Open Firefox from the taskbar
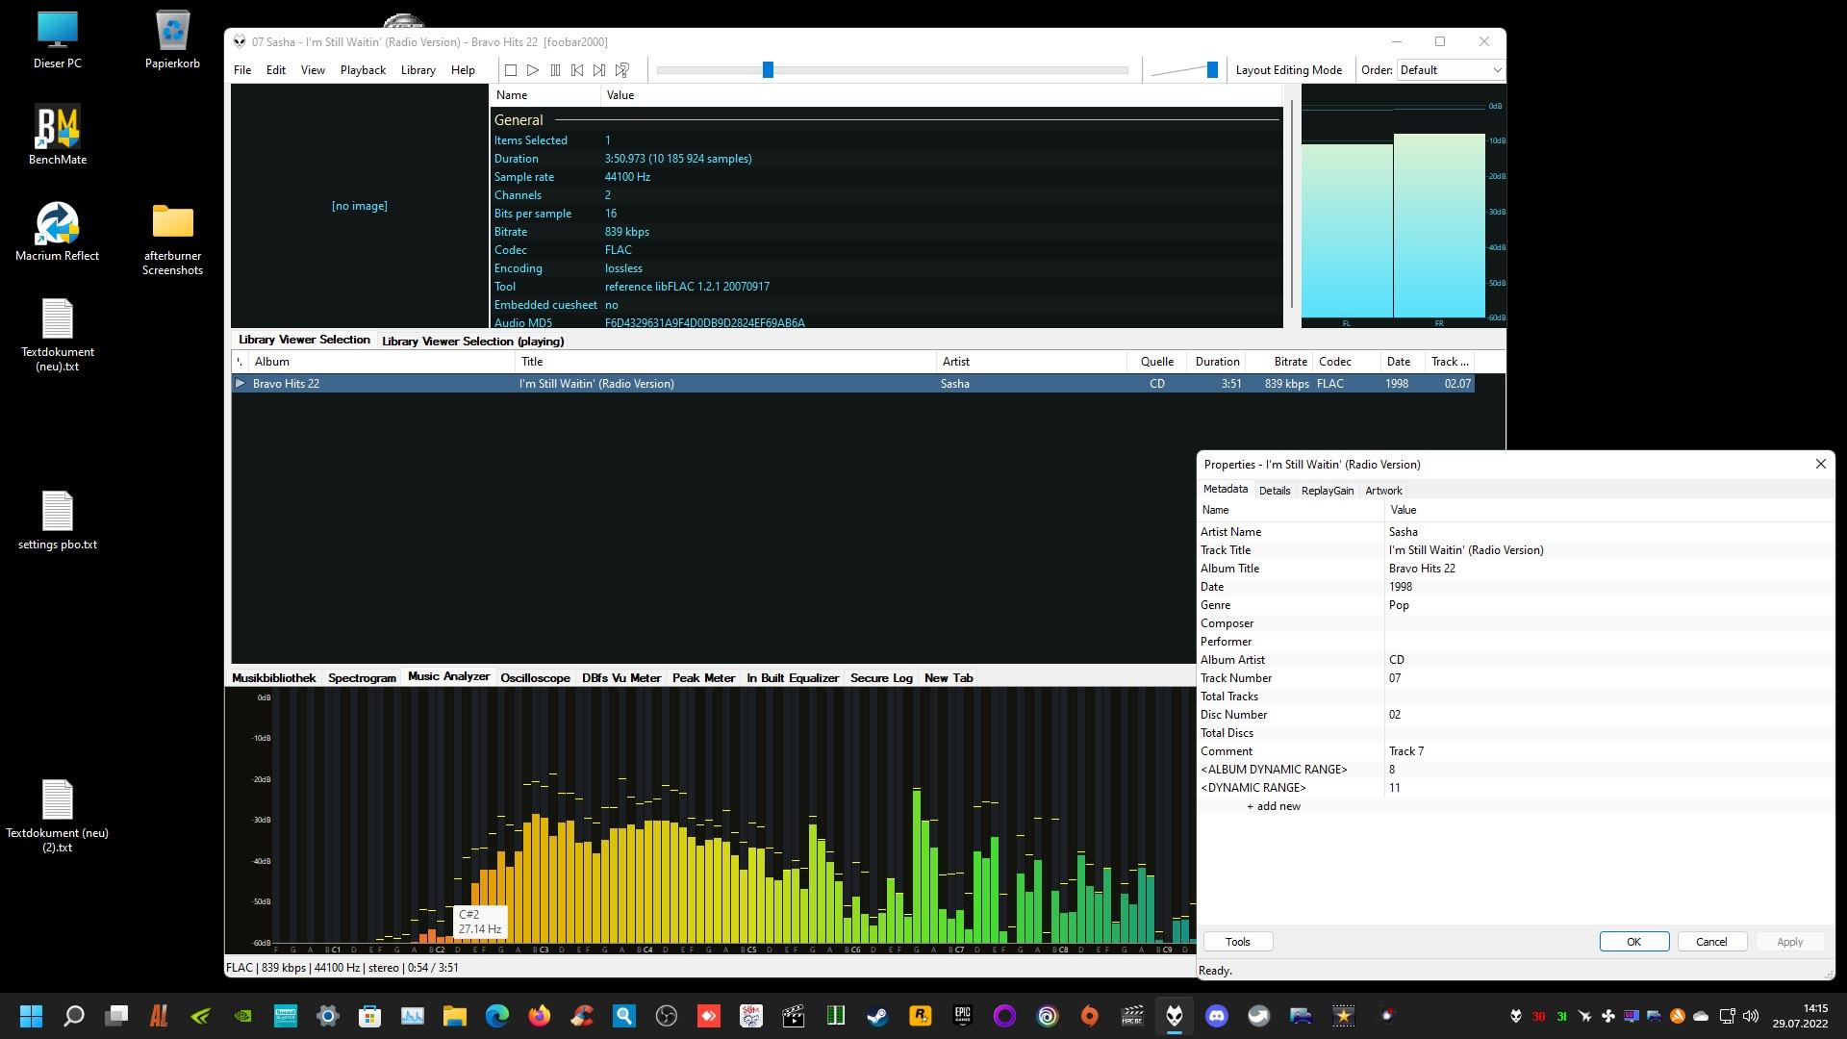 539,1016
